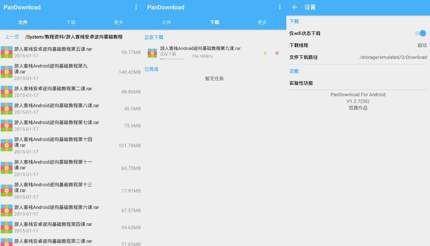Click the rar icon of 第十四课.rar
Viewport: 430px width, 246px height.
[7, 145]
